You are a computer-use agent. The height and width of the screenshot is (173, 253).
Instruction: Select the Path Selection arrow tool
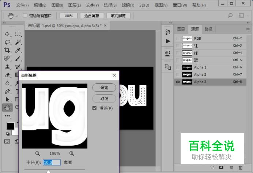7,99
